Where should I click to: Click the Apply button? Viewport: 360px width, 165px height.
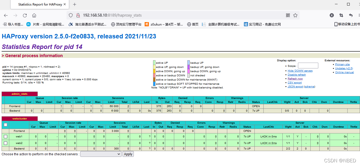pyautogui.click(x=128, y=154)
